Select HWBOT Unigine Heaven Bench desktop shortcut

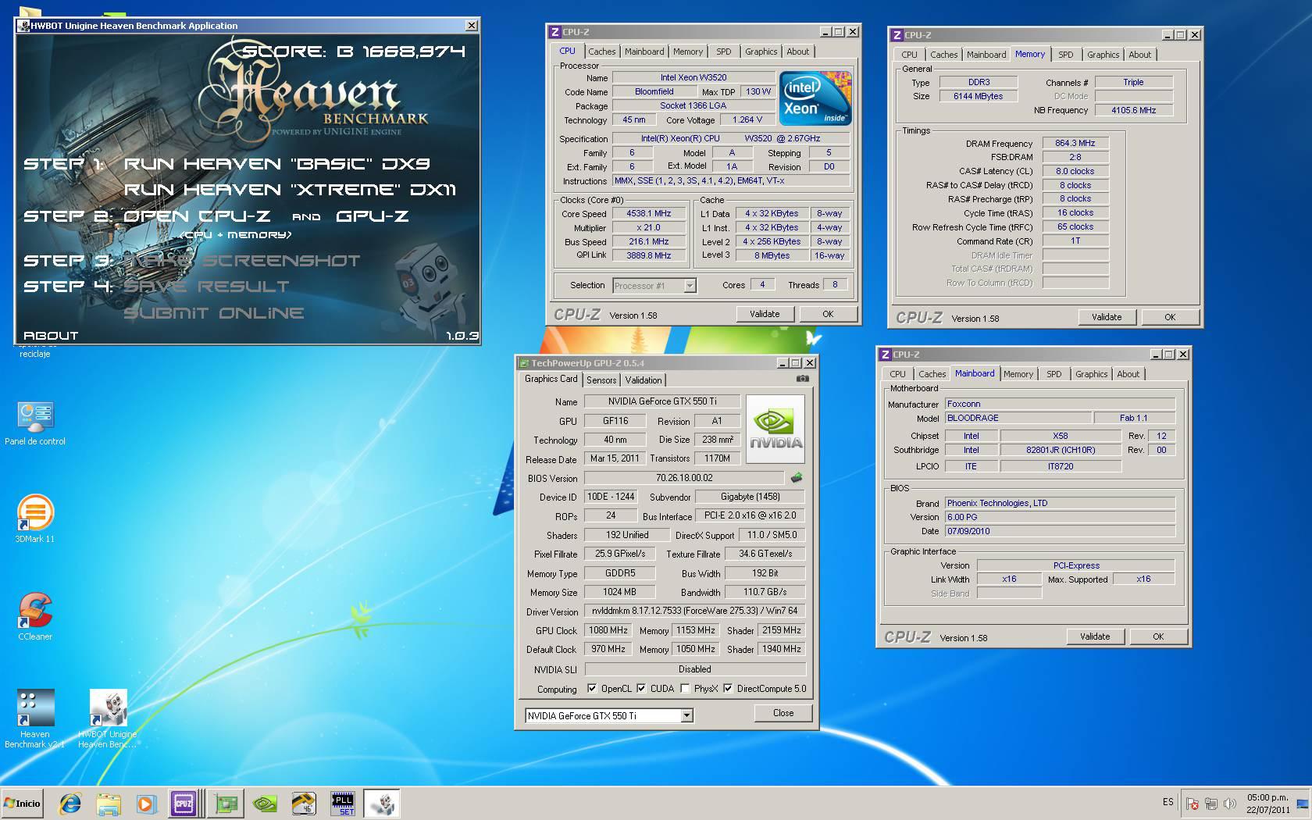coord(108,718)
